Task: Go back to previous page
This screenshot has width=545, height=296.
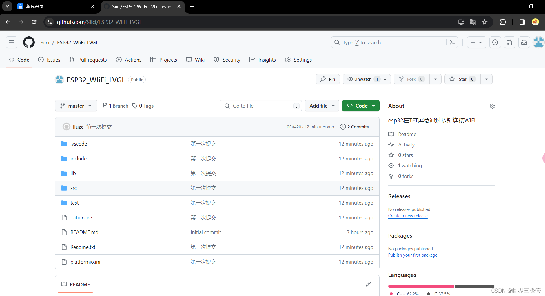Action: (8, 22)
